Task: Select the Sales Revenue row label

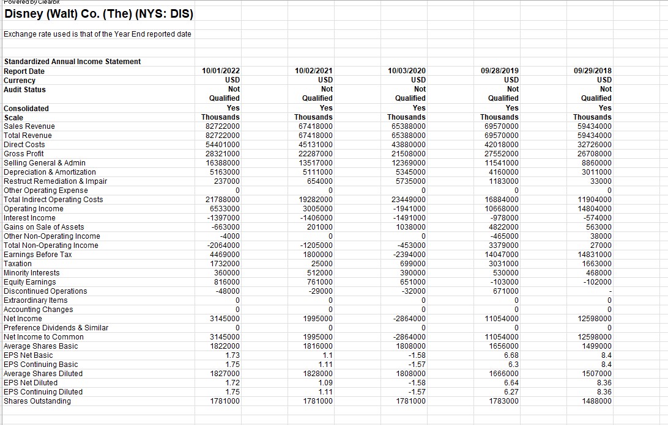Action: pyautogui.click(x=29, y=126)
